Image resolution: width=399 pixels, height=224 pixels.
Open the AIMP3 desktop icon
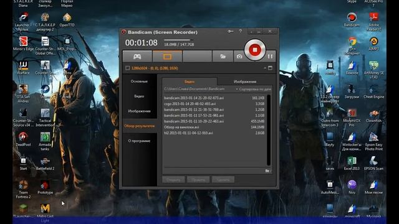374,44
